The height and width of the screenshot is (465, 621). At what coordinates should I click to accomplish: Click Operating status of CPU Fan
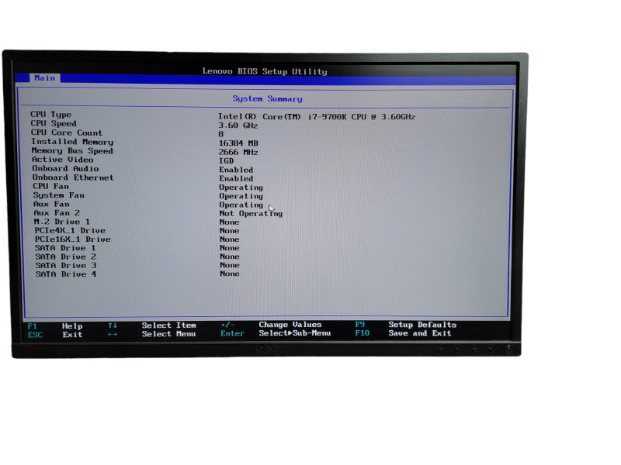click(x=241, y=188)
